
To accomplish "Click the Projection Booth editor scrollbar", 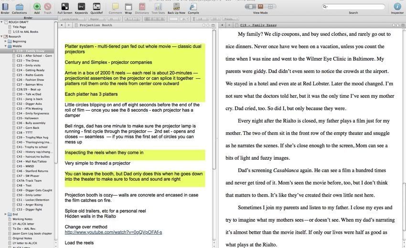I will pos(214,100).
